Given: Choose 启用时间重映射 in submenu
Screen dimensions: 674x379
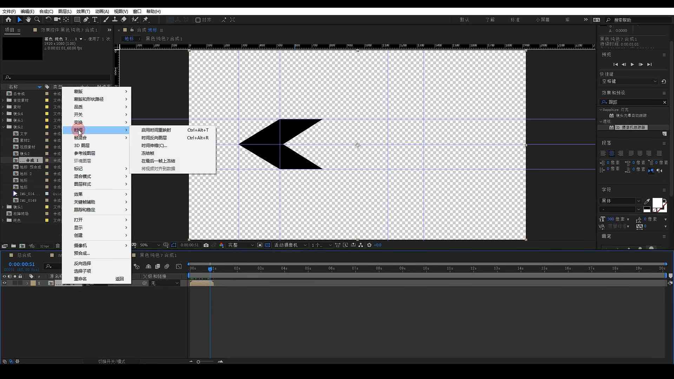Looking at the screenshot, I should pyautogui.click(x=173, y=130).
